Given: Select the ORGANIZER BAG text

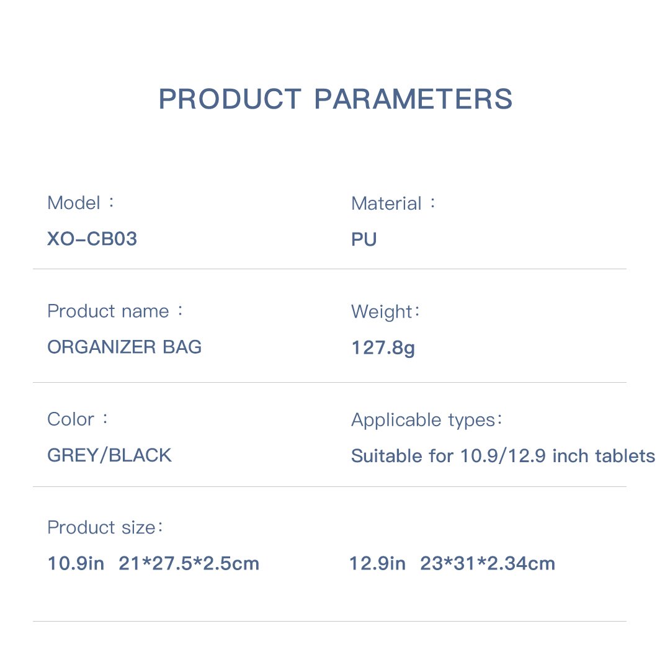Looking at the screenshot, I should point(125,347).
